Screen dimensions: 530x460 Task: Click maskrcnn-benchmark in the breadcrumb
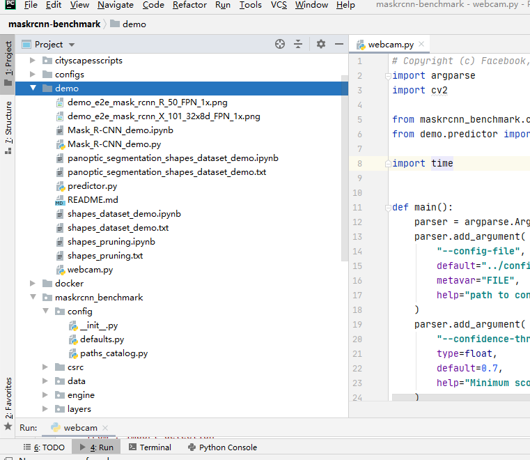coord(54,24)
